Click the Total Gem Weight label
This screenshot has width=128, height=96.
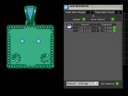[x=75, y=12]
